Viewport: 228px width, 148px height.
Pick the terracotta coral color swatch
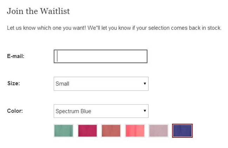[111, 131]
